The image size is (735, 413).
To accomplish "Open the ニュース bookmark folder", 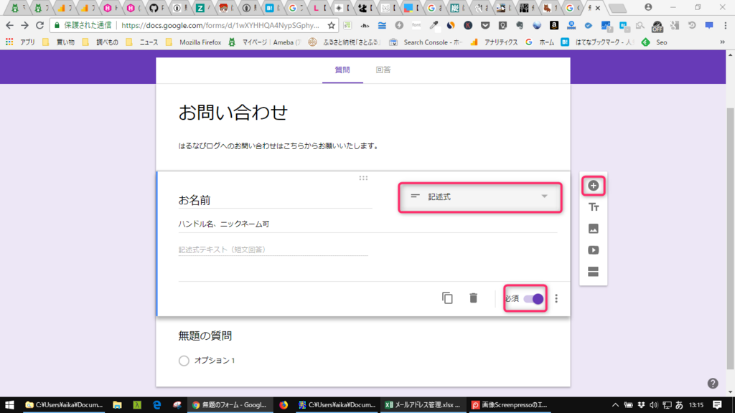I will point(143,42).
